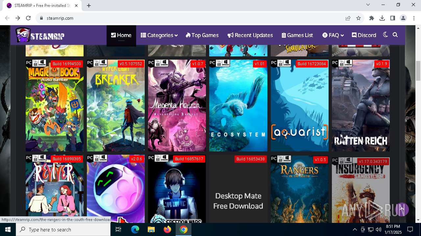
Task: Toggle dark mode moon icon
Action: tap(385, 35)
